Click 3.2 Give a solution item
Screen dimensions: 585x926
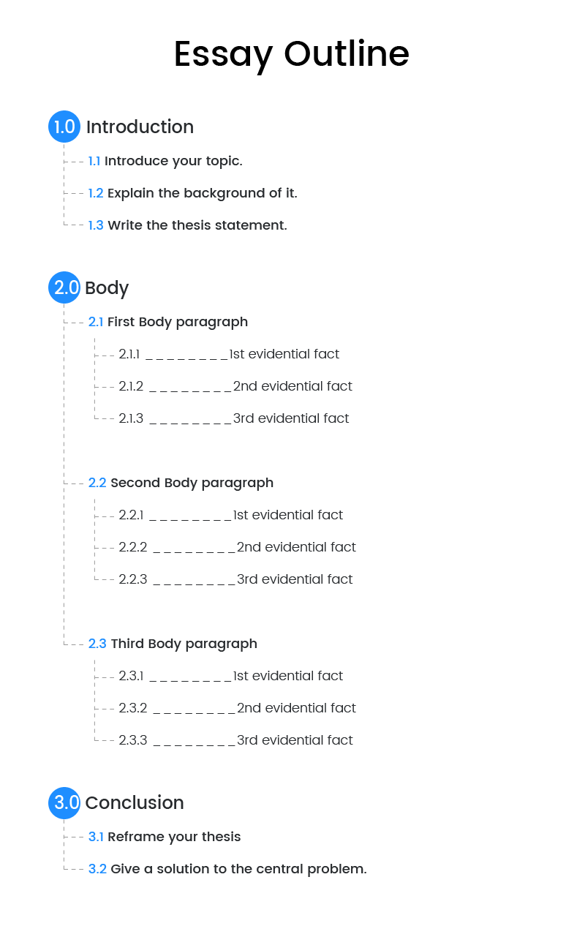click(x=227, y=869)
